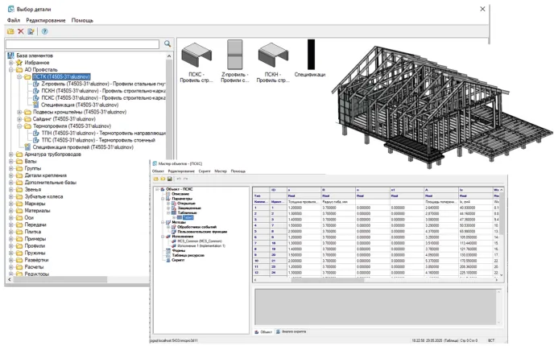554x346 pixels.
Task: Click the База элементов root icon
Action: coord(11,56)
